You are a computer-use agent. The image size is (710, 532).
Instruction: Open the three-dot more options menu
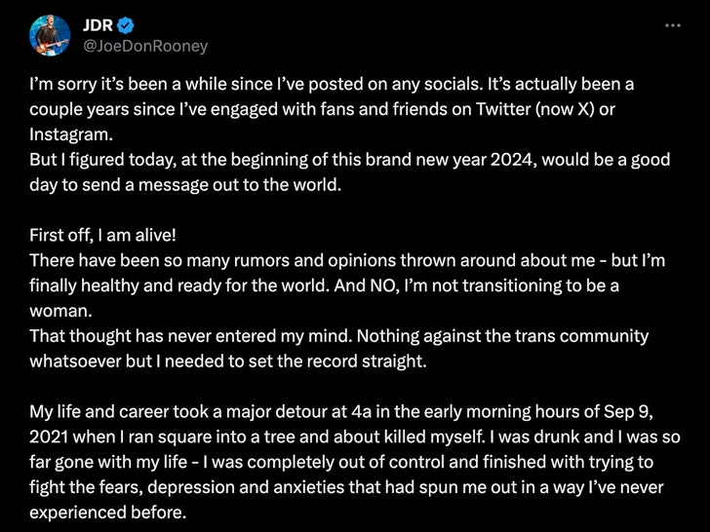point(672,25)
